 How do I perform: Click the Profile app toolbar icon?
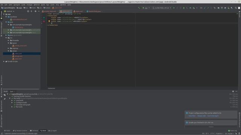[x=190, y=8]
